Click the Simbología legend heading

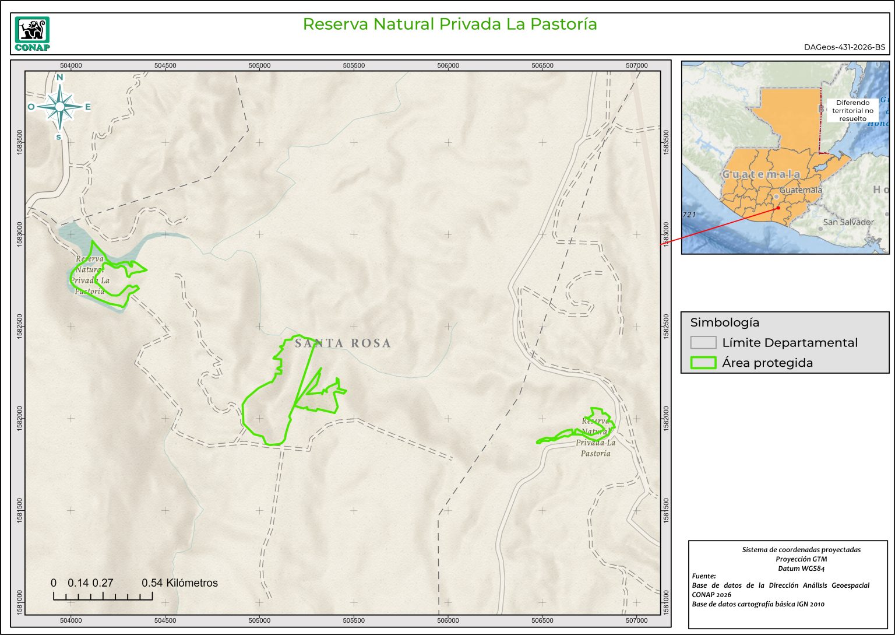pyautogui.click(x=724, y=322)
